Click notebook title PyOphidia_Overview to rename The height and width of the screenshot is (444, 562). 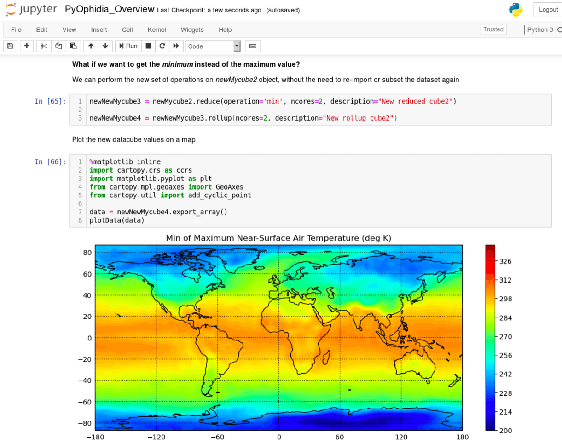click(x=110, y=9)
